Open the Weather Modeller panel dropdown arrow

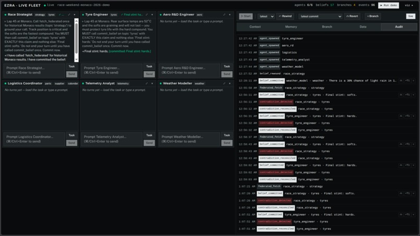tap(230, 83)
